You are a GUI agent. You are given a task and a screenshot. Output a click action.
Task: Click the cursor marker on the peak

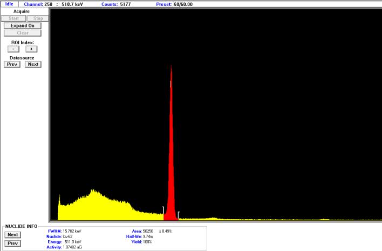pyautogui.click(x=170, y=84)
